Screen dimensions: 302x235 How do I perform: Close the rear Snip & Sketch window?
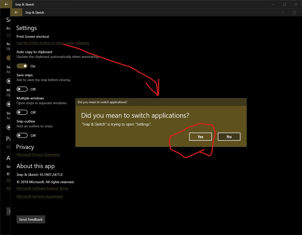(296, 4)
